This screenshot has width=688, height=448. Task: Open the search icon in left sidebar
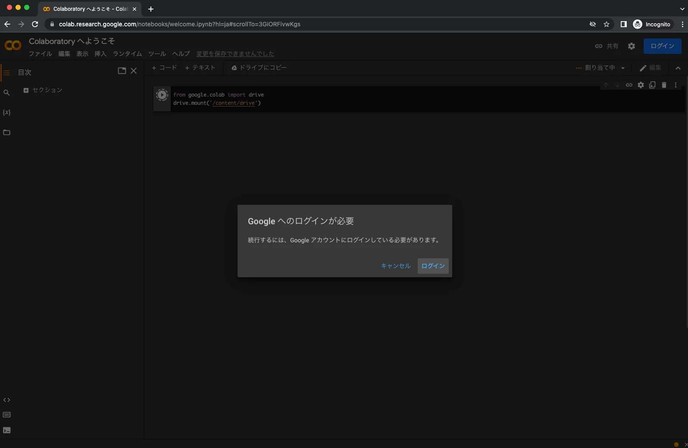(x=6, y=93)
